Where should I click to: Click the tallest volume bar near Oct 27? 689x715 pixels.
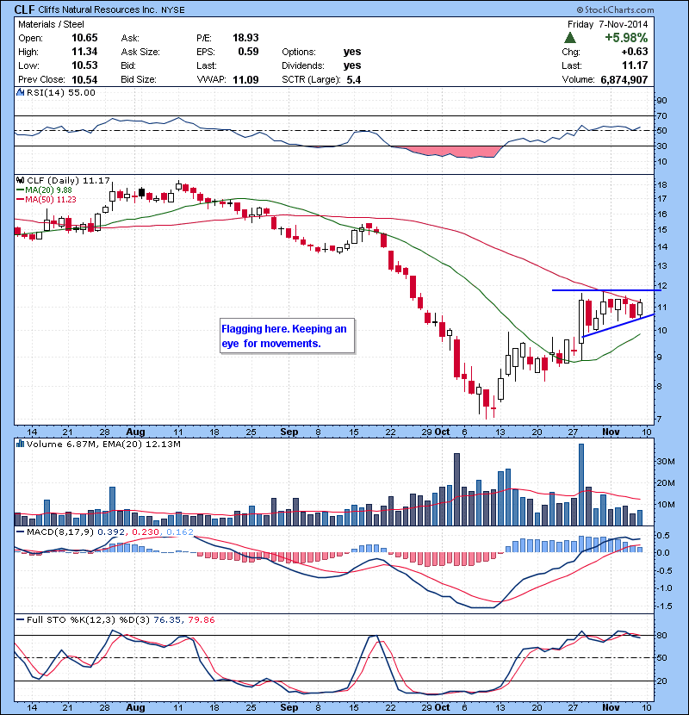pyautogui.click(x=581, y=485)
